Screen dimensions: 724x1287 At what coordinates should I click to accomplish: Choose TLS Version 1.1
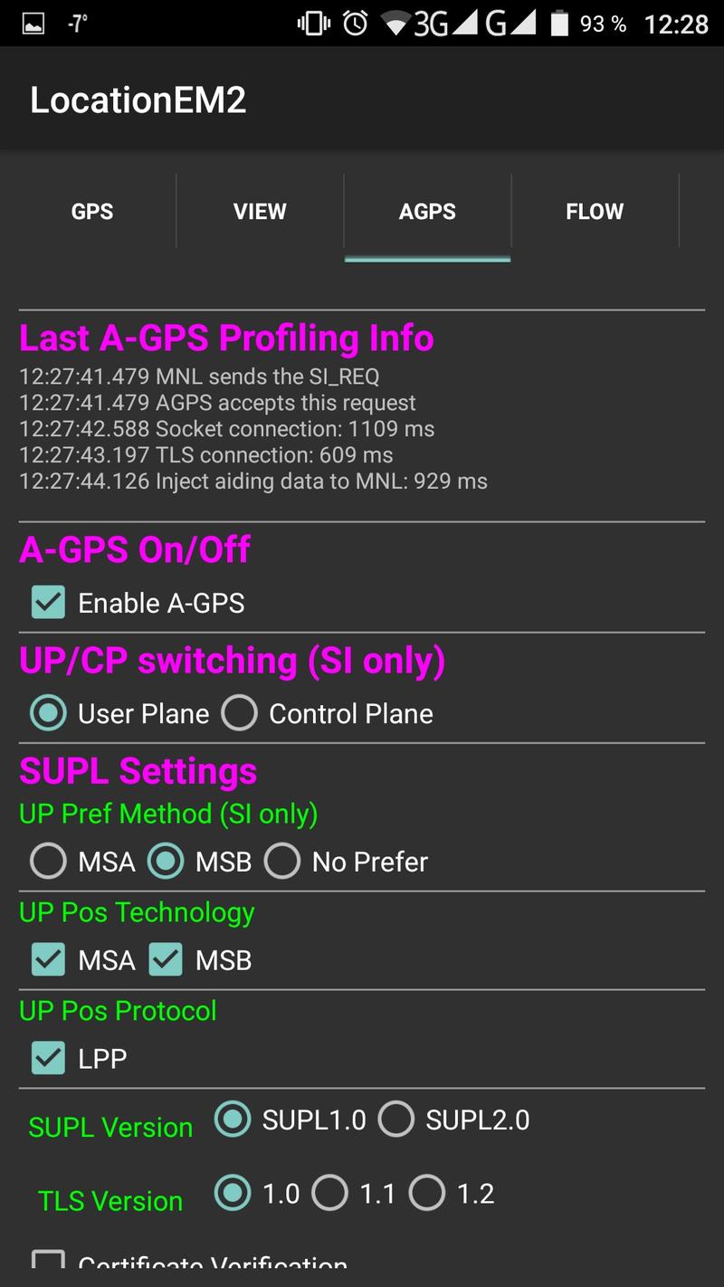[330, 1194]
